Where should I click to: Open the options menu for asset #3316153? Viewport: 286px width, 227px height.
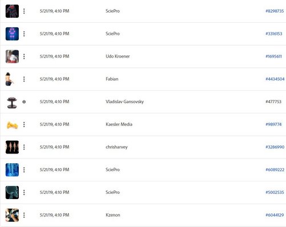24,34
